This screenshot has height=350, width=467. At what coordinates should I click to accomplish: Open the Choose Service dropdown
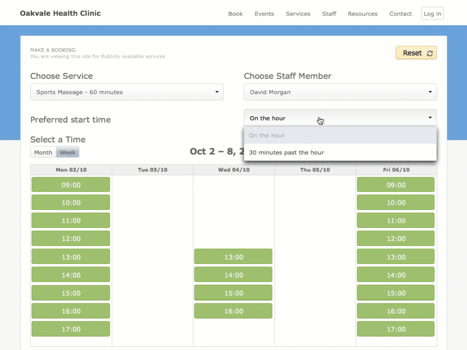coord(127,92)
